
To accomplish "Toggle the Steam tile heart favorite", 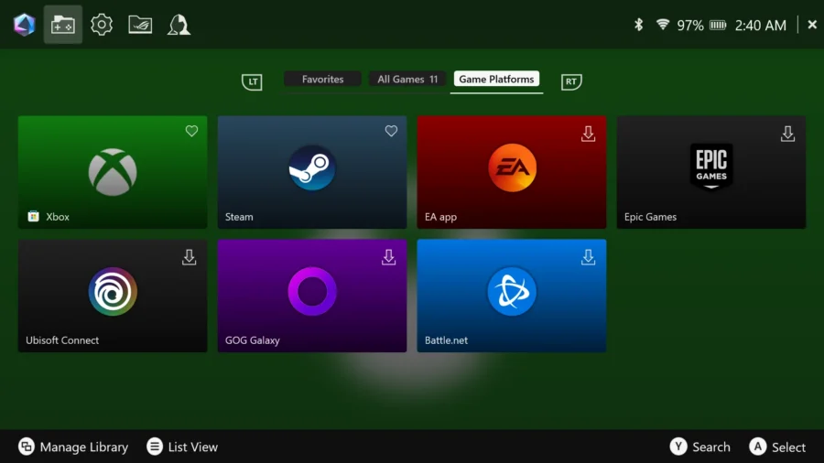I will coord(391,131).
